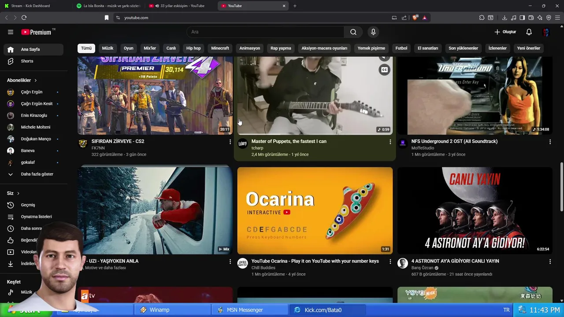
Task: Open the Brave Wallet icon
Action: point(531,18)
